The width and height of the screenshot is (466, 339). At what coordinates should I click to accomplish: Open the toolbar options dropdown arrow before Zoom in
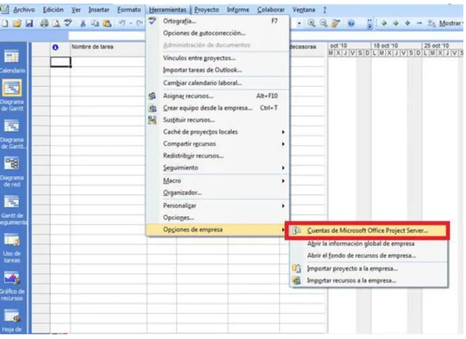coord(299,23)
